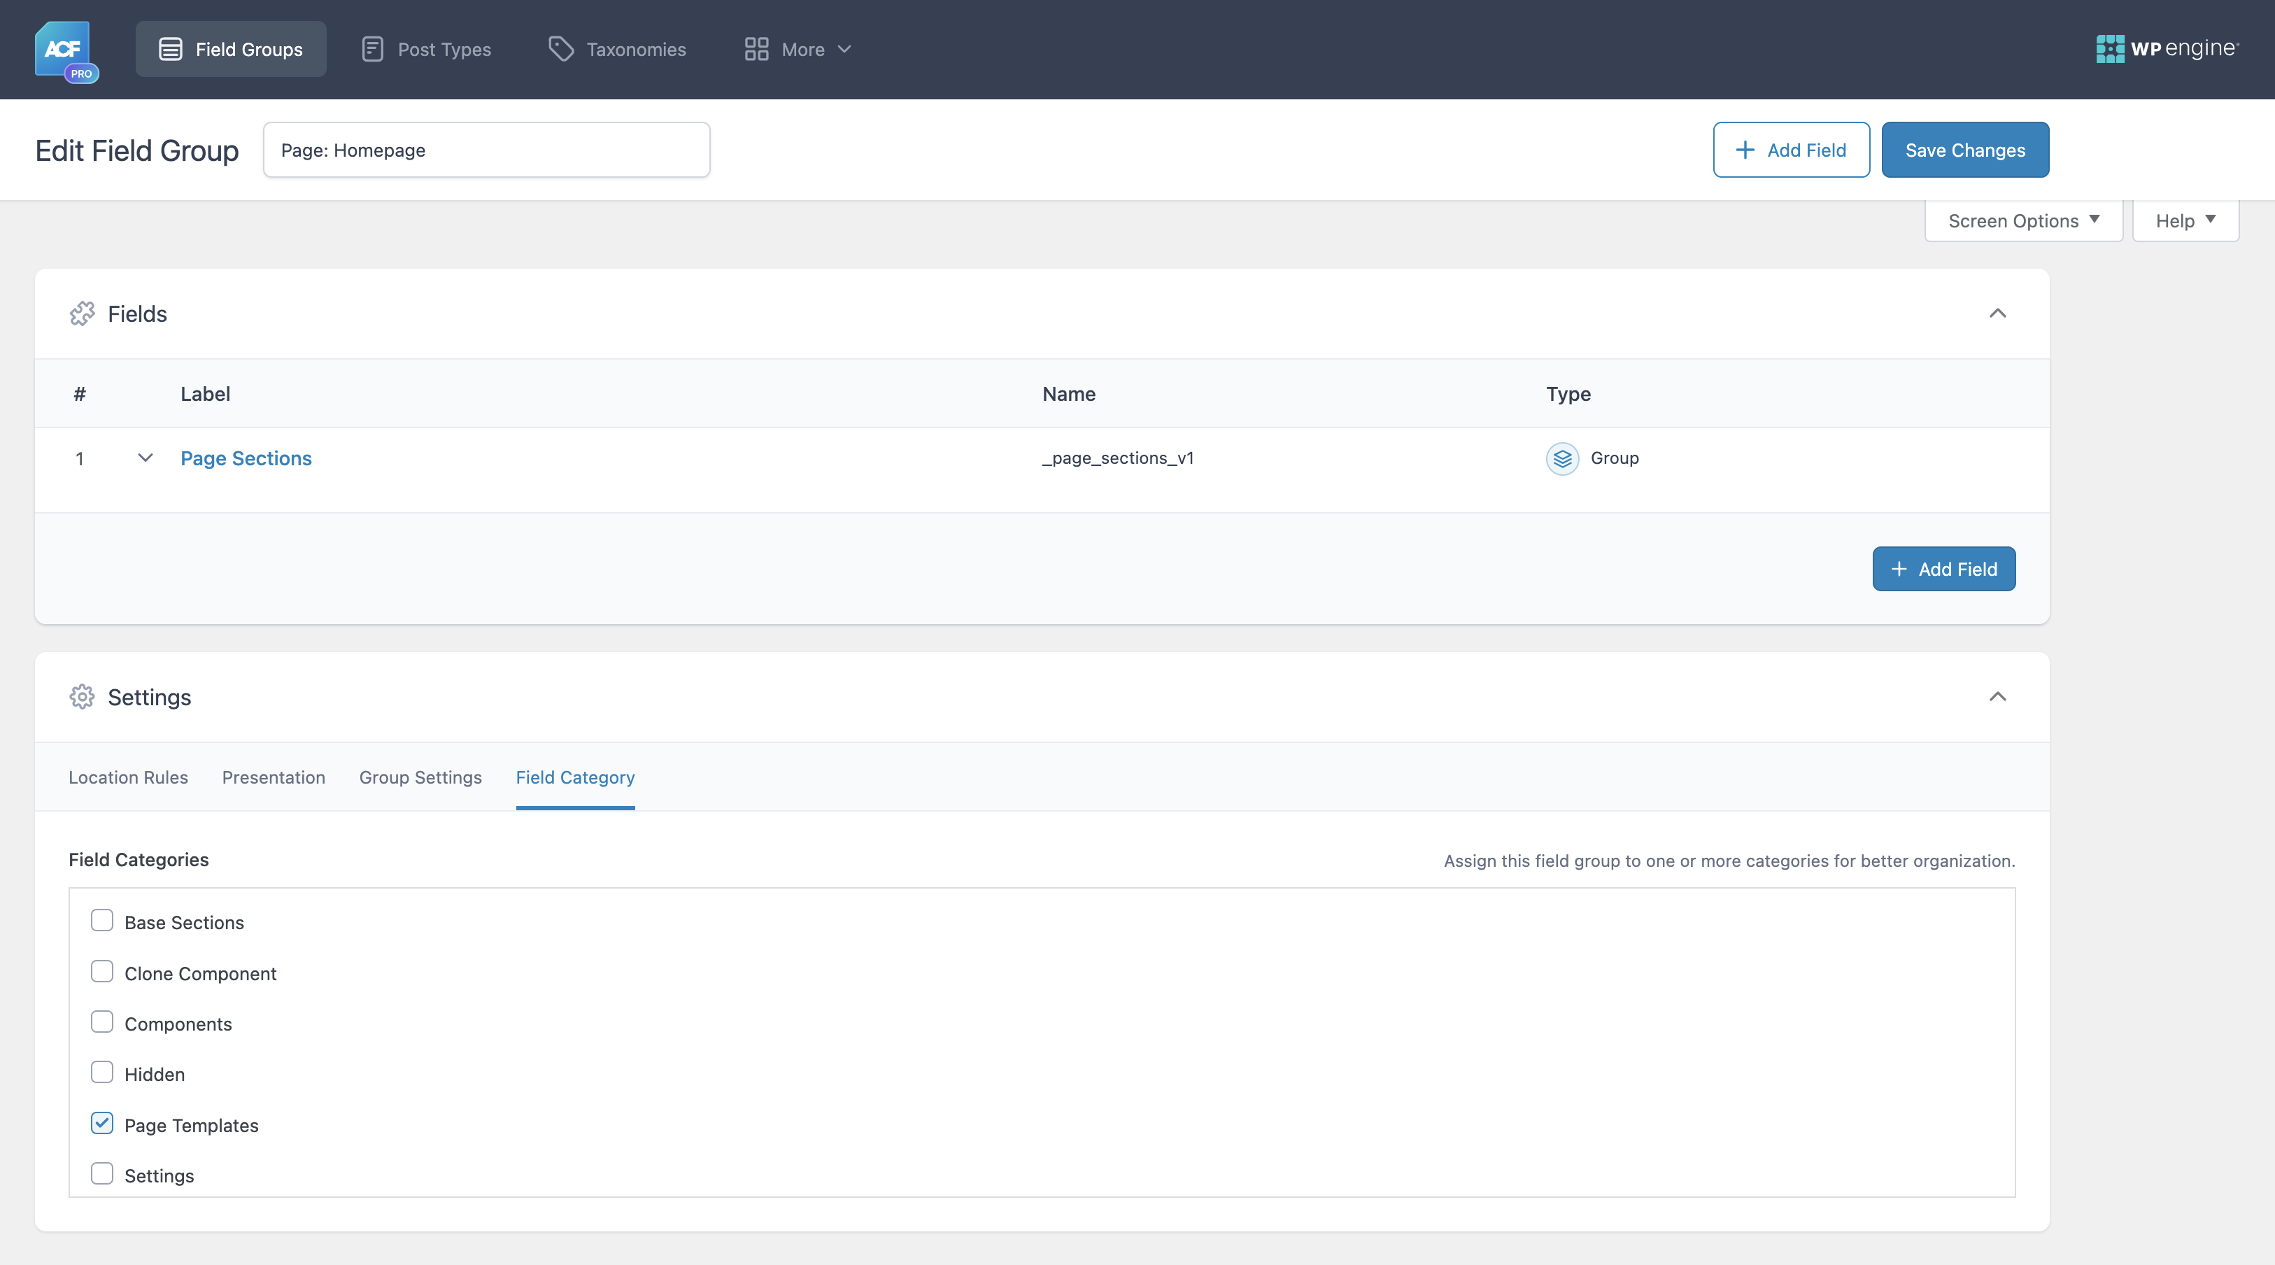Uncheck the Page Templates category
Image resolution: width=2275 pixels, height=1265 pixels.
tap(102, 1123)
